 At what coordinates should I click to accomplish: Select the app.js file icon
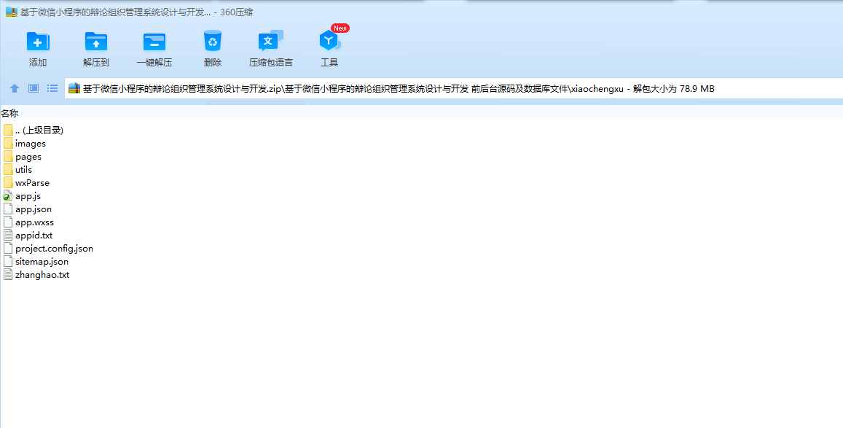7,196
